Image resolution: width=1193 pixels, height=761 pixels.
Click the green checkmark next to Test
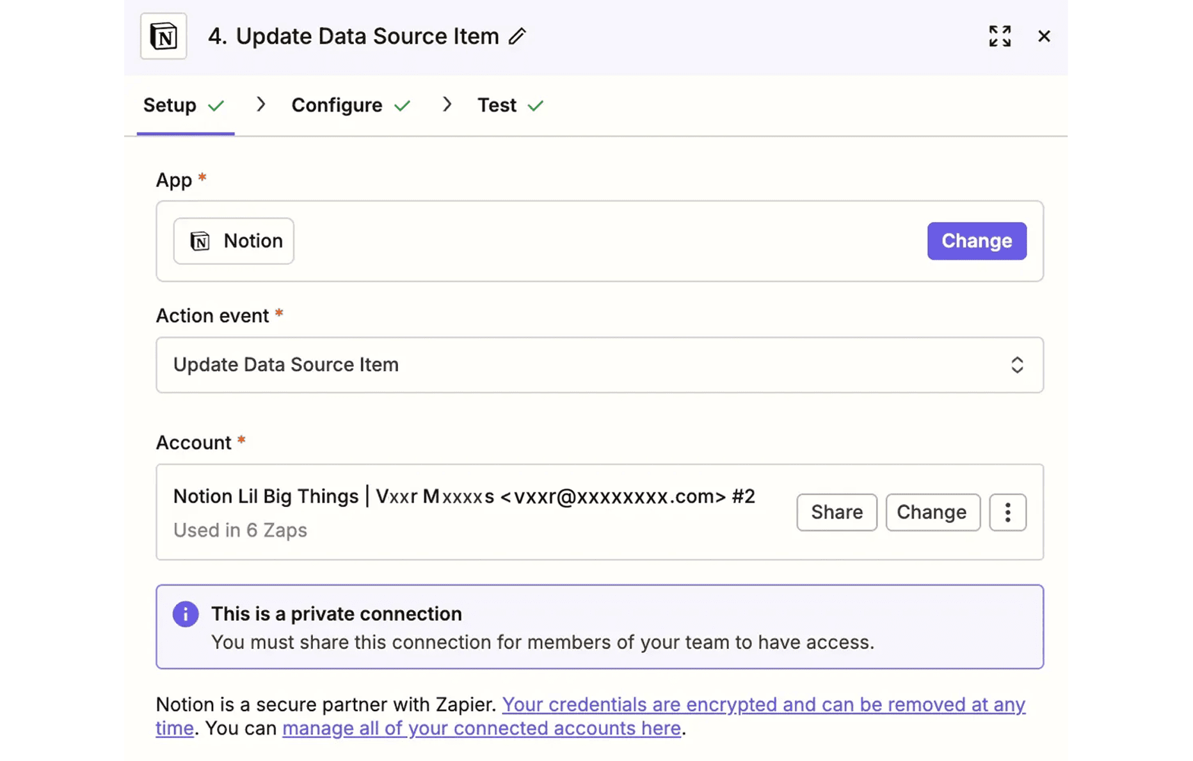[536, 106]
